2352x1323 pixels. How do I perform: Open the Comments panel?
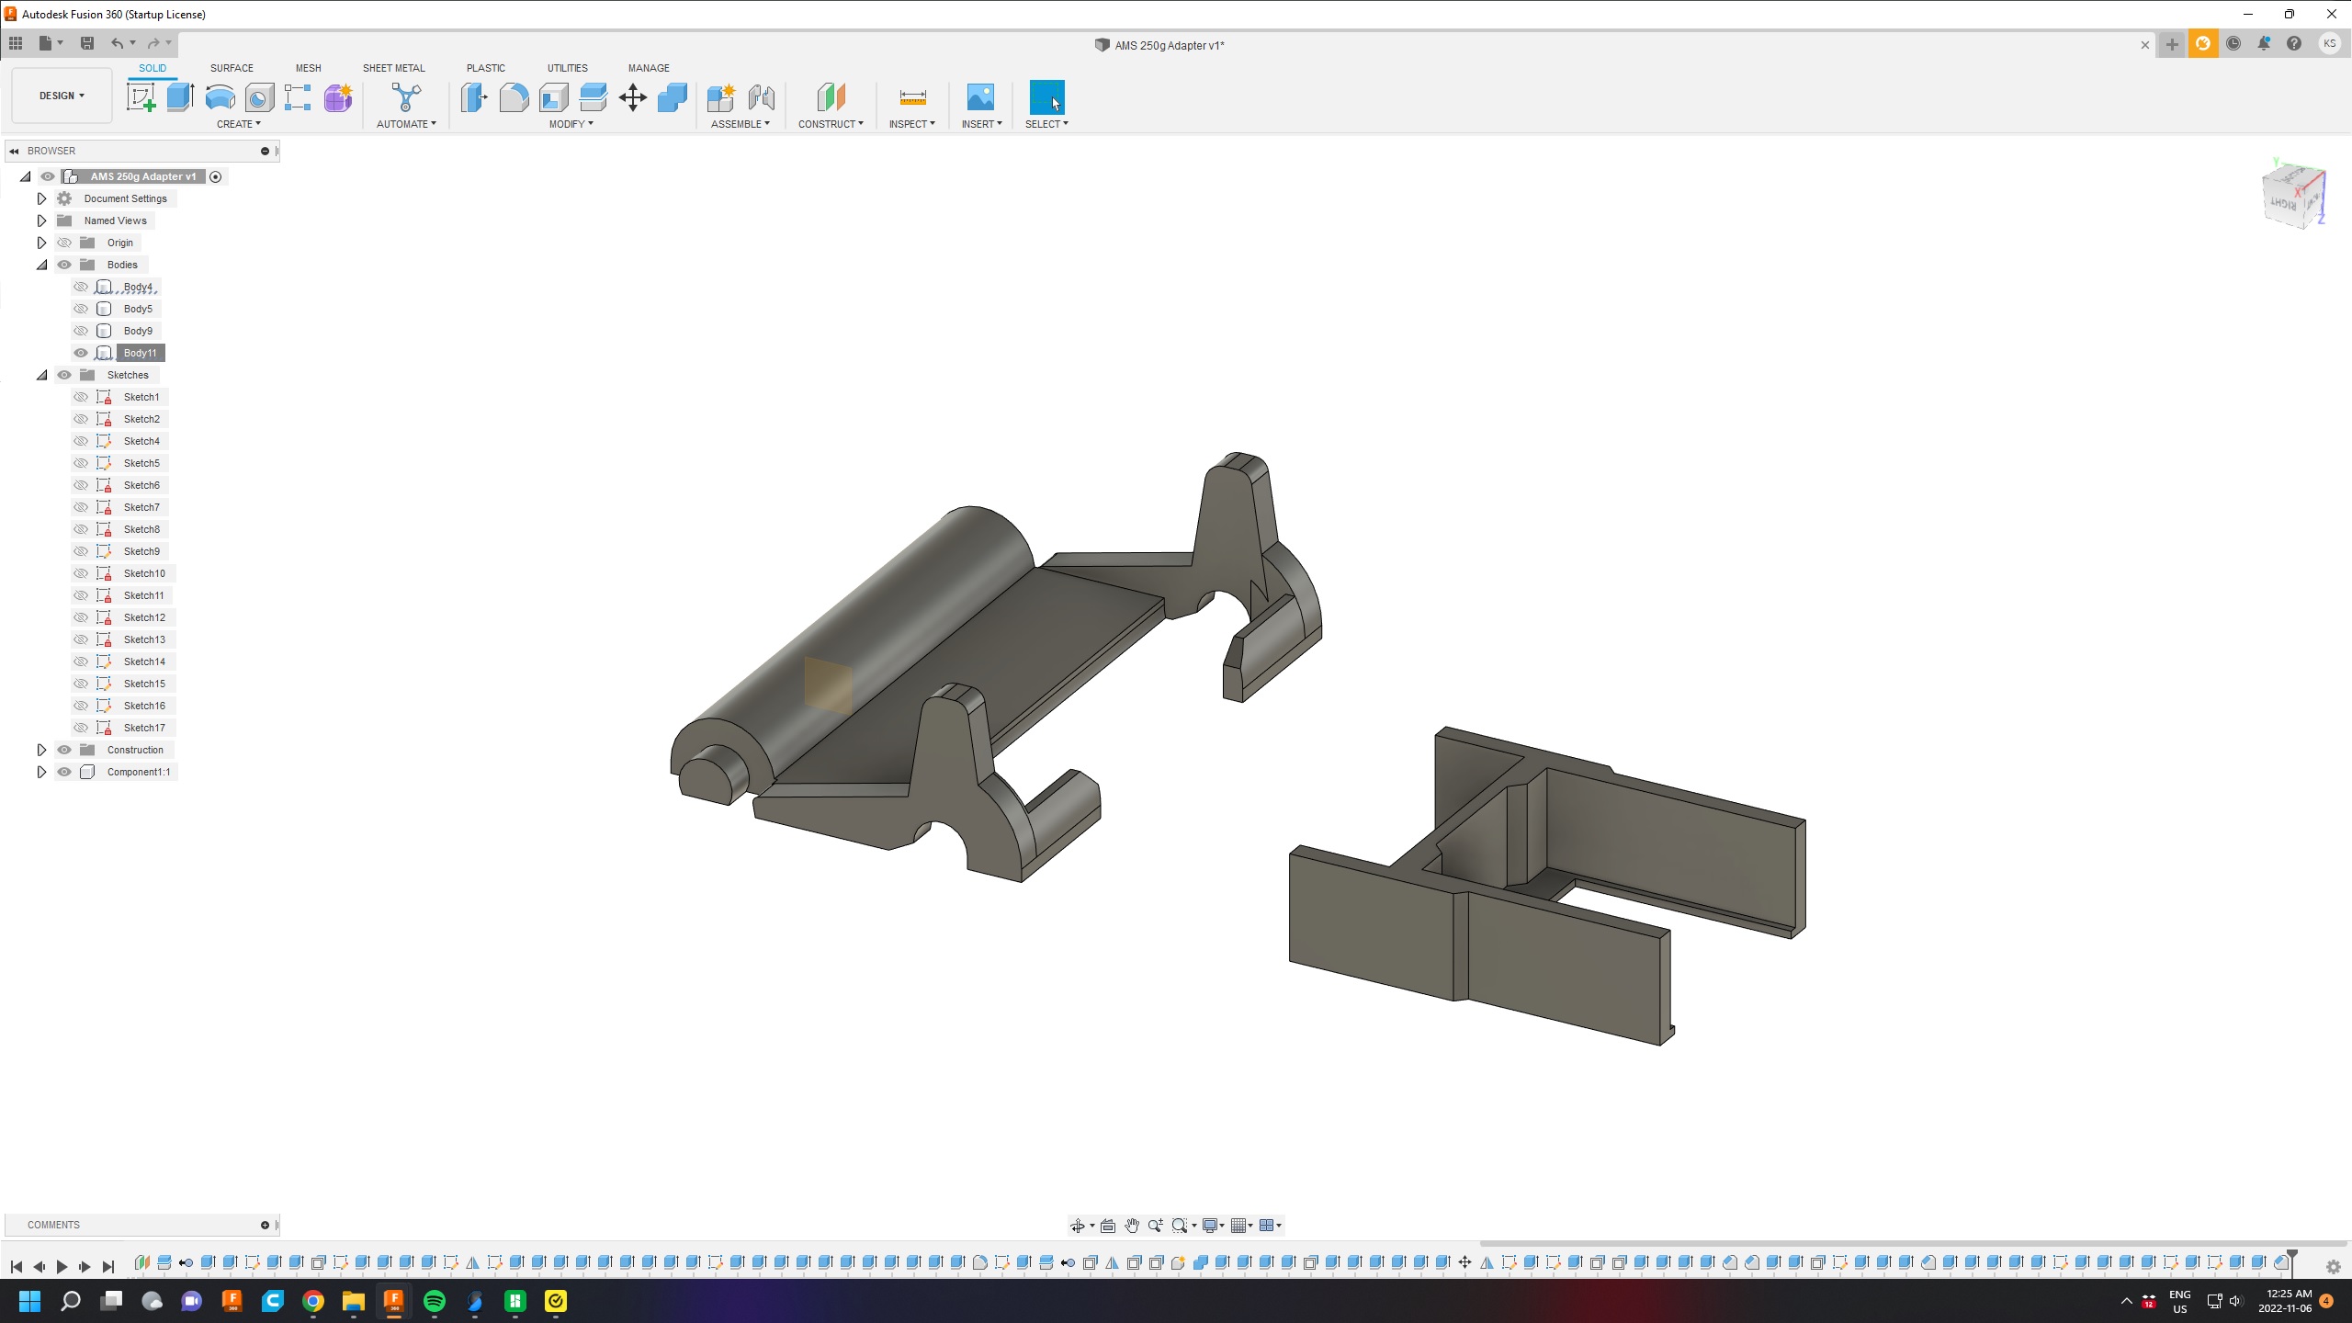point(52,1224)
